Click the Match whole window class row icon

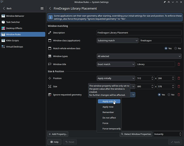[x=50, y=48]
